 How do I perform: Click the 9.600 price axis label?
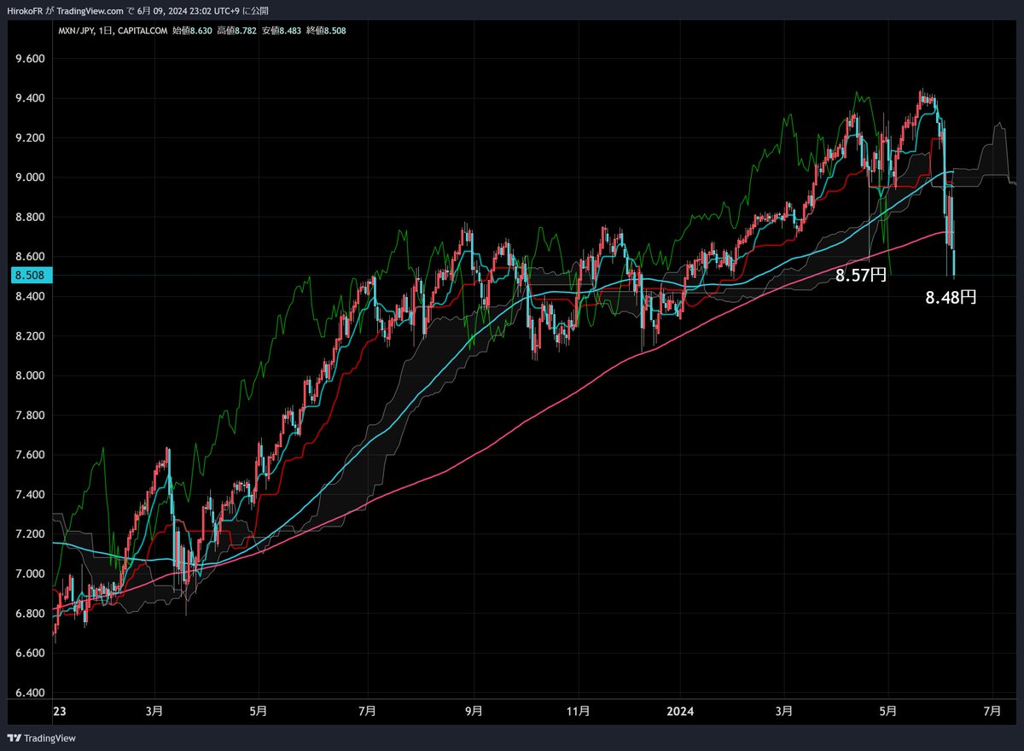pos(29,59)
